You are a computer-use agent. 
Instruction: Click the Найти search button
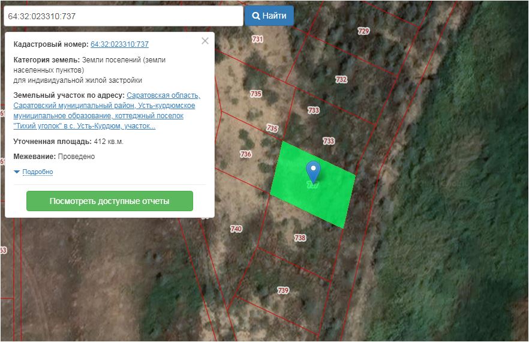click(269, 16)
